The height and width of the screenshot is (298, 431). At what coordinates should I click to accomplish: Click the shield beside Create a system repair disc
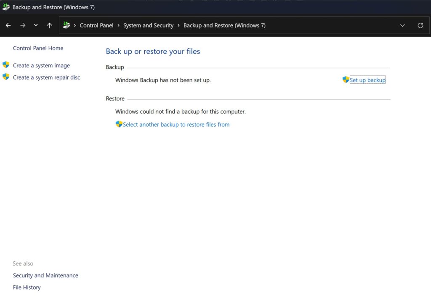click(6, 77)
